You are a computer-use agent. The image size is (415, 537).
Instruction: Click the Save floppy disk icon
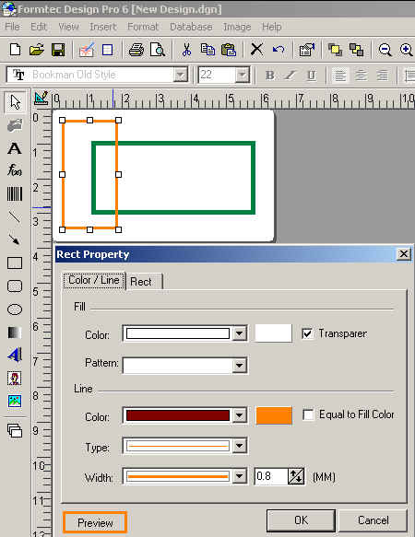[58, 50]
